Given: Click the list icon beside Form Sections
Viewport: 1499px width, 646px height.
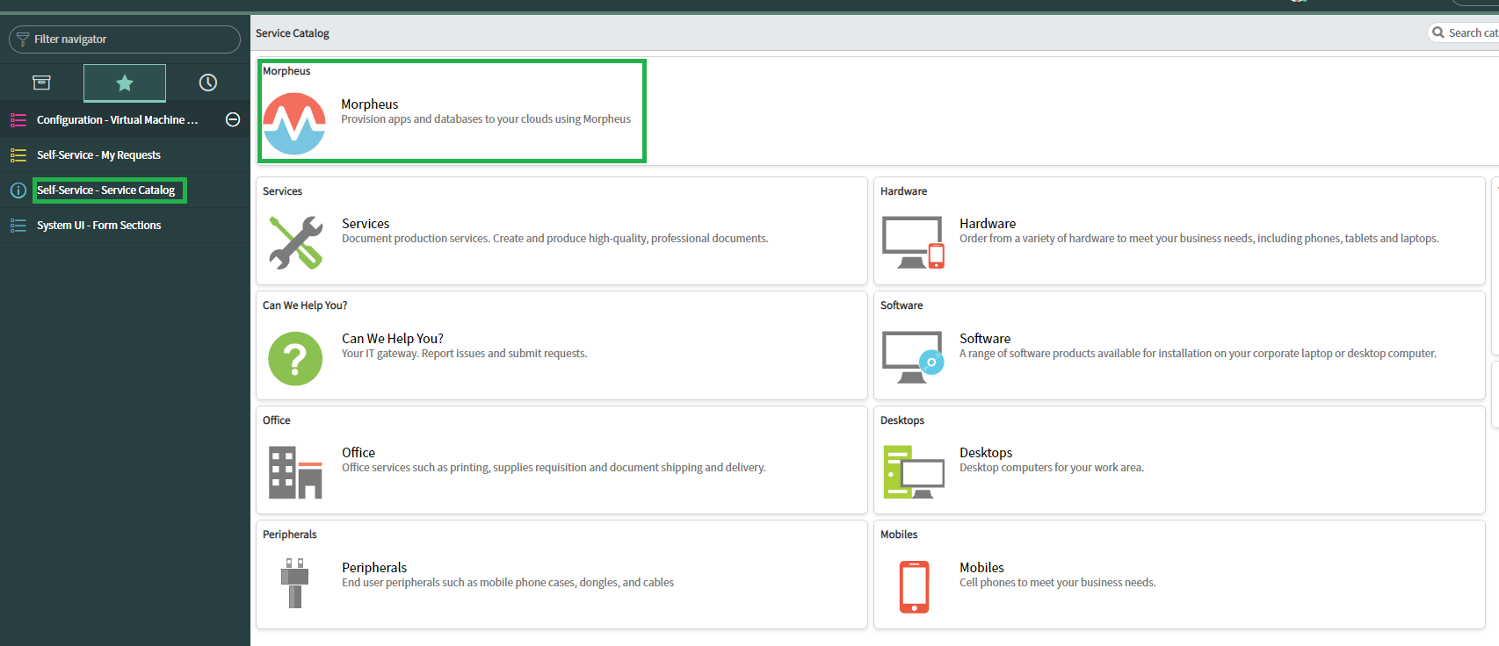Looking at the screenshot, I should 18,225.
